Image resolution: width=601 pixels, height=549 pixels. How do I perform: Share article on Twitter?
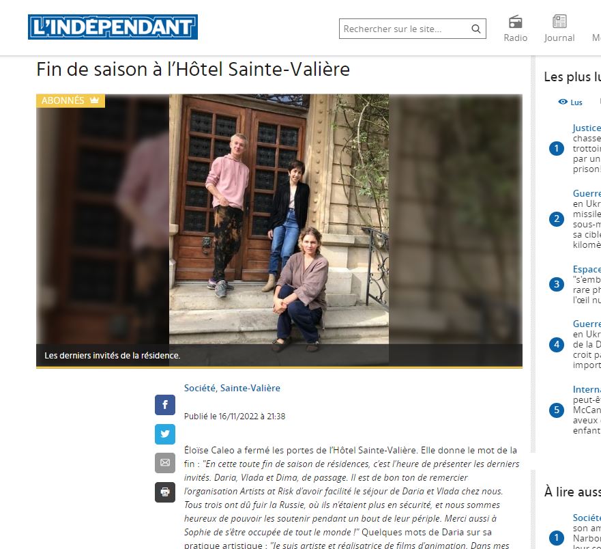[x=165, y=434]
